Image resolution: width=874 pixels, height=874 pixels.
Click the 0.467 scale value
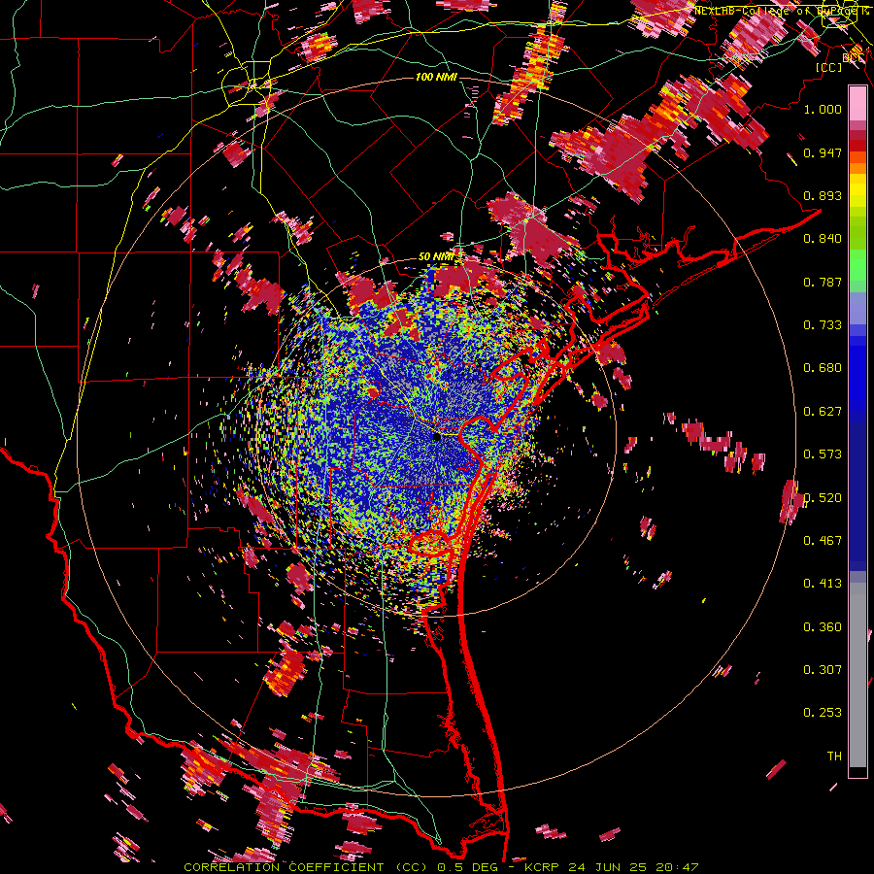click(x=823, y=541)
